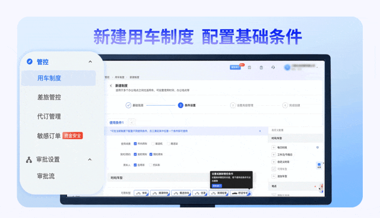Click the back arrow beside 新建制度
380x218 pixels.
coord(111,86)
